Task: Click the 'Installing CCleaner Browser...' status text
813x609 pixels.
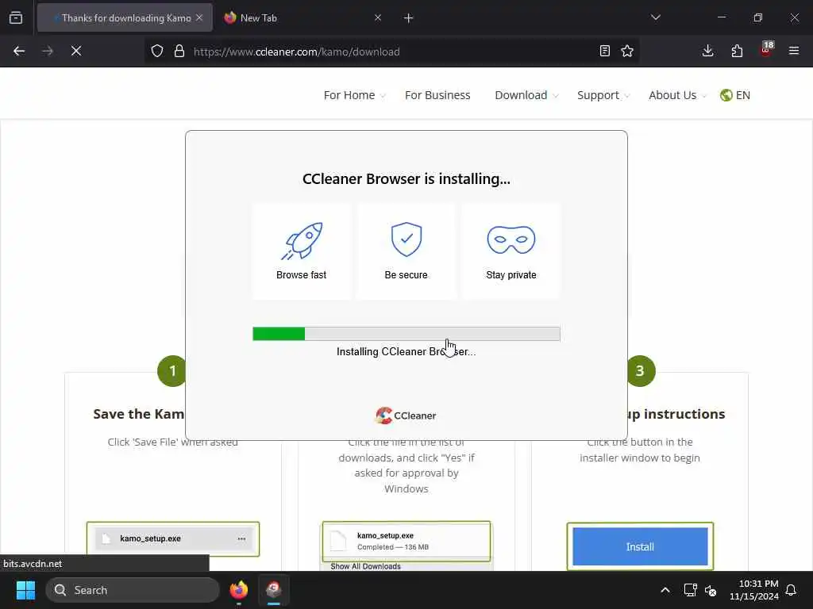Action: tap(406, 351)
